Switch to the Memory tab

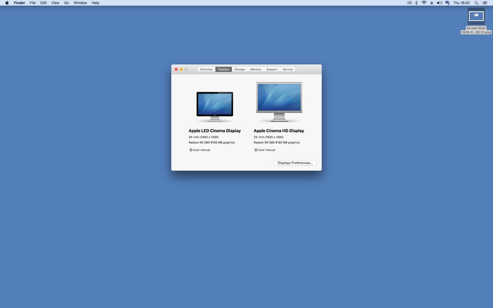[x=256, y=69]
